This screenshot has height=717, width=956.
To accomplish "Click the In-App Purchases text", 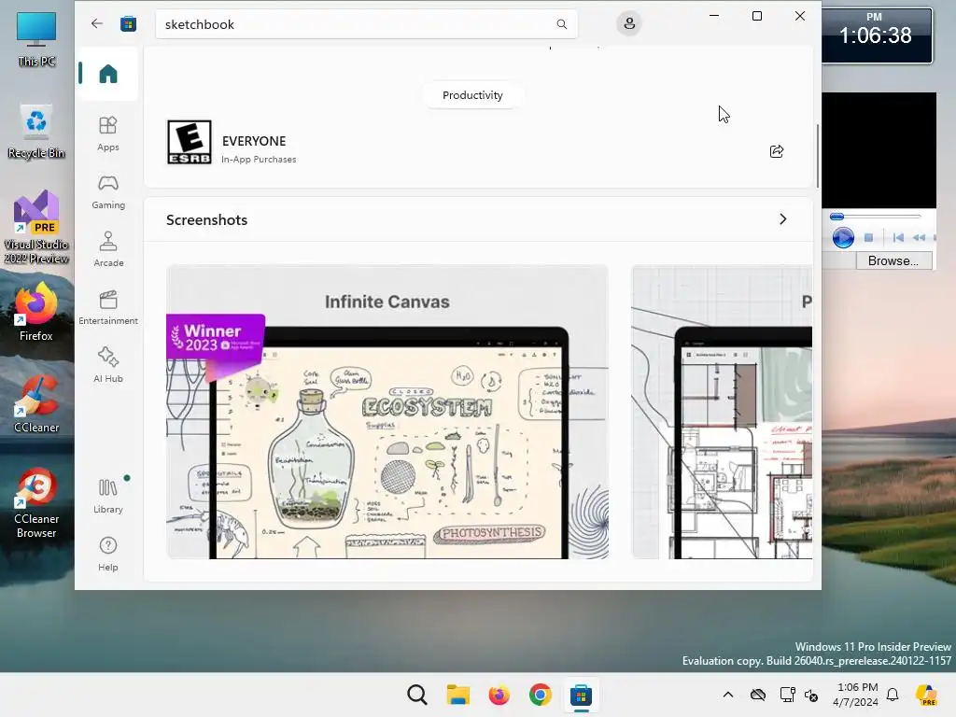I will click(x=259, y=159).
